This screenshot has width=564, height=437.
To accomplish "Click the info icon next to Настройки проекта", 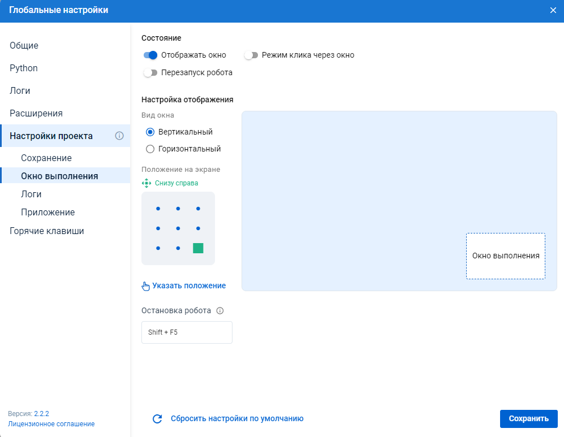I will tap(119, 136).
